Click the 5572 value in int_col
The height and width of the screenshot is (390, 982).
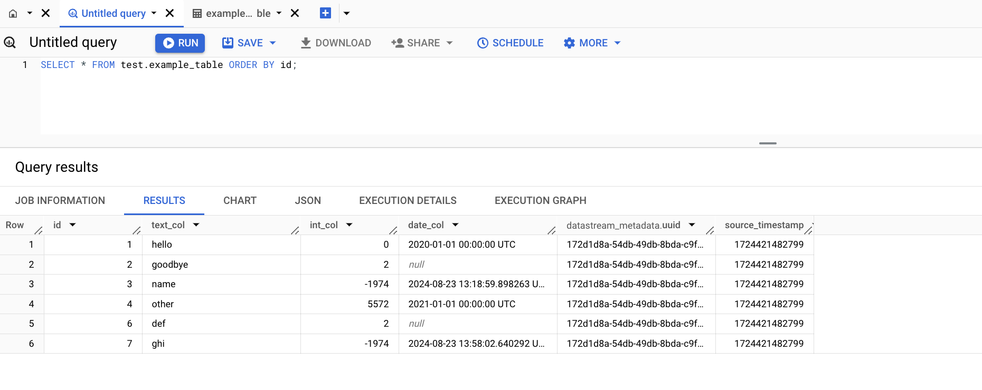378,304
